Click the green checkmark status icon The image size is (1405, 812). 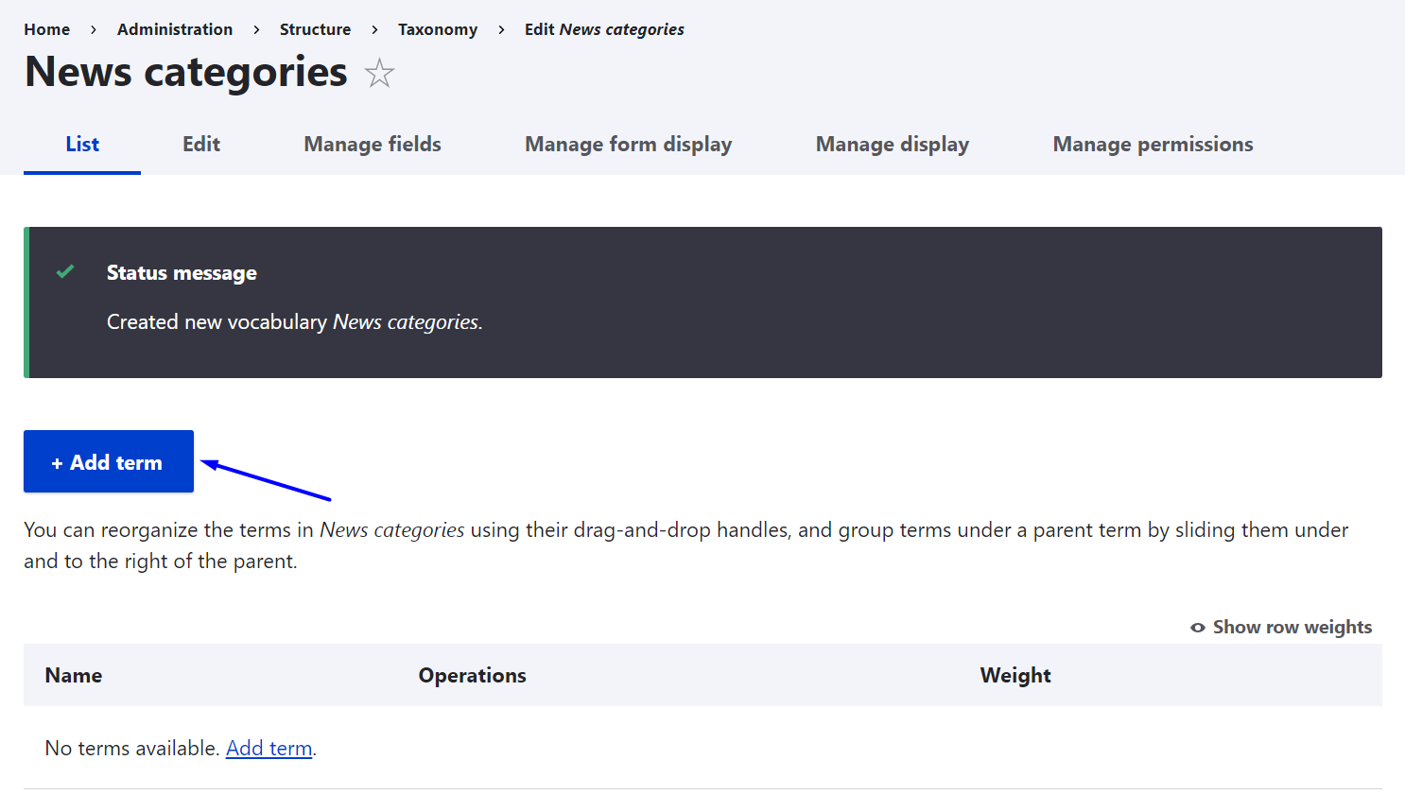[x=65, y=272]
